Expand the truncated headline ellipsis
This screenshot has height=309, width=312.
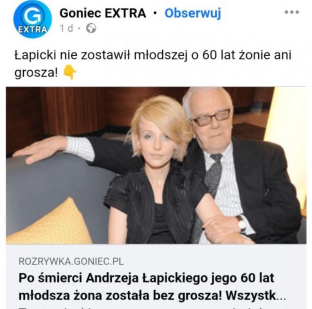coord(281,296)
